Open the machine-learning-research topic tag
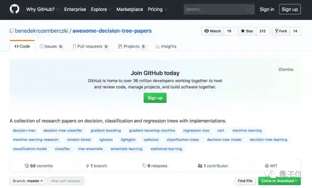This screenshot has height=188, width=312. click(36, 140)
